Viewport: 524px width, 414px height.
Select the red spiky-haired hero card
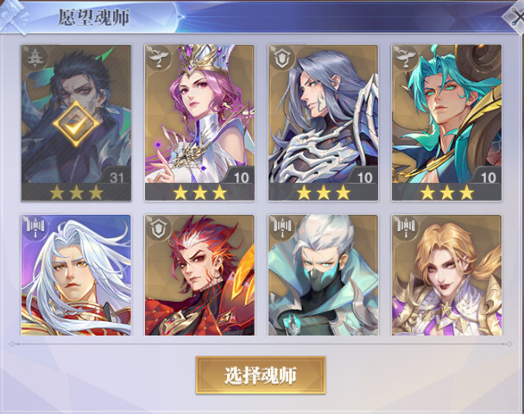(199, 275)
